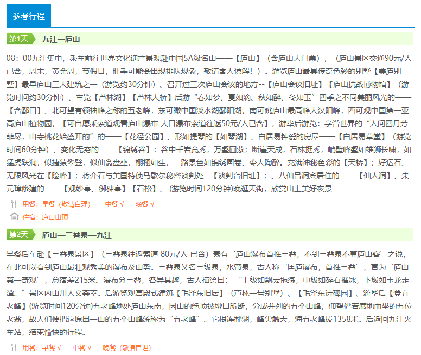Click the text 【三叠泉景区】
The width and height of the screenshot is (421, 355).
71,254
